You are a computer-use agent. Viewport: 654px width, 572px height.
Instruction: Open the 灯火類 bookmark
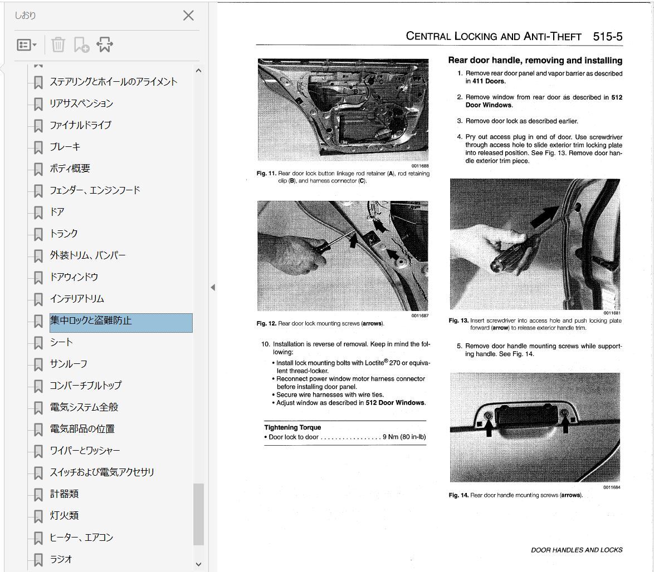(64, 515)
